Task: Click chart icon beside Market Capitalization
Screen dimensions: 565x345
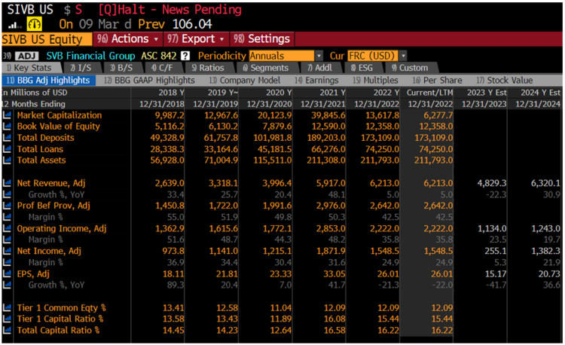Action: click(x=7, y=115)
